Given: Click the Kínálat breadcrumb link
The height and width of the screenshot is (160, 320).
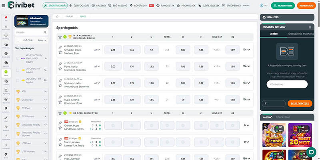Looking at the screenshot, I should 69,16.
